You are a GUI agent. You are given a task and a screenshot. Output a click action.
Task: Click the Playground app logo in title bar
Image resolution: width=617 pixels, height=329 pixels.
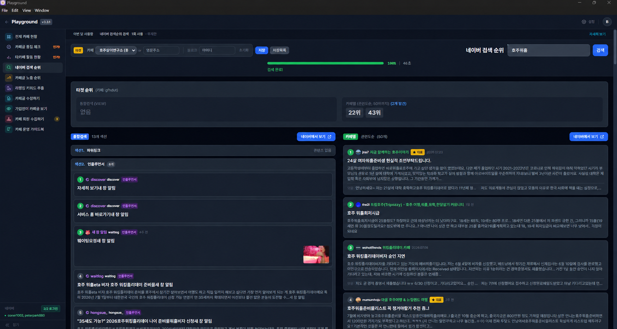click(3, 3)
